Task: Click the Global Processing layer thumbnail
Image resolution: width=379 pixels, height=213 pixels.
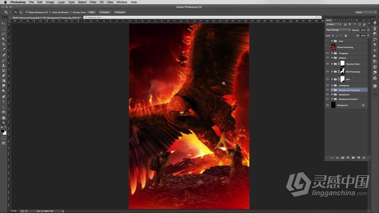Action: click(333, 47)
